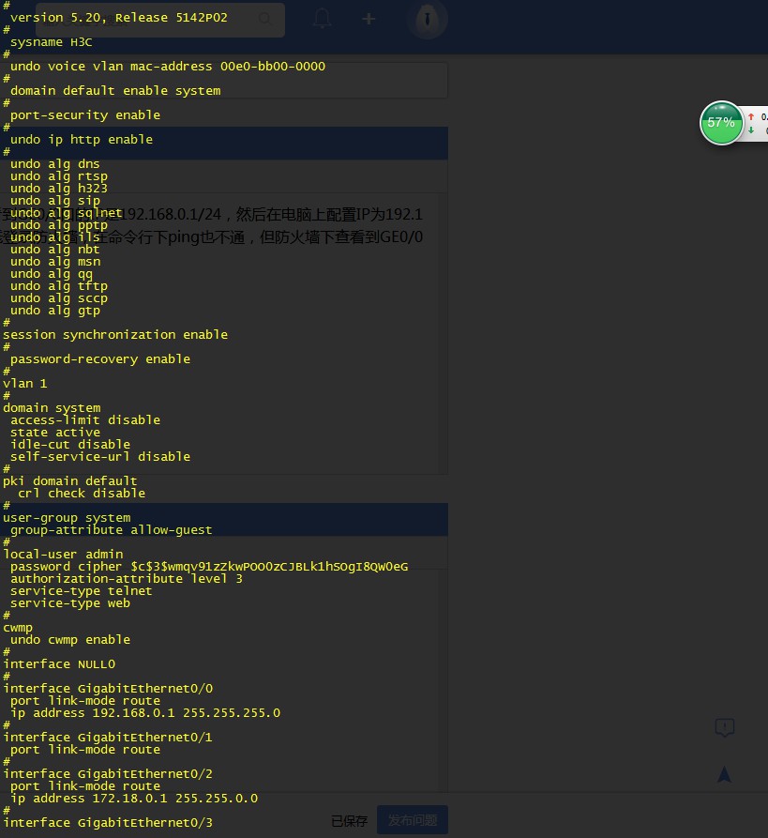
Task: Click the 'state active' line
Action: pyautogui.click(x=55, y=433)
